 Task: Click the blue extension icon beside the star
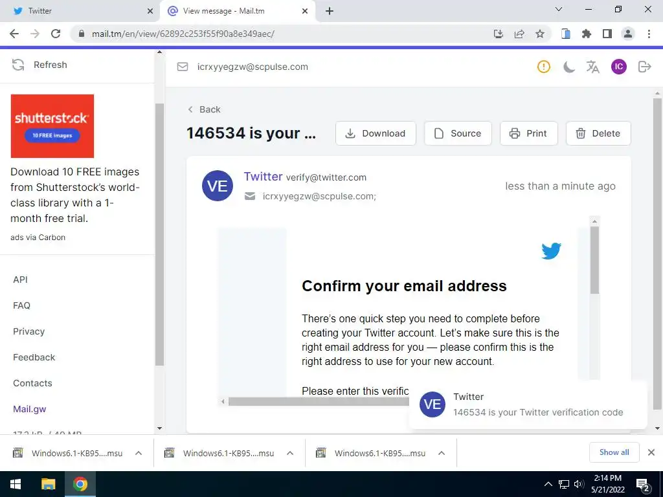[566, 34]
